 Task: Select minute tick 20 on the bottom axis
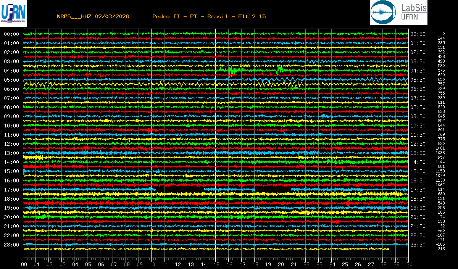coord(281,264)
